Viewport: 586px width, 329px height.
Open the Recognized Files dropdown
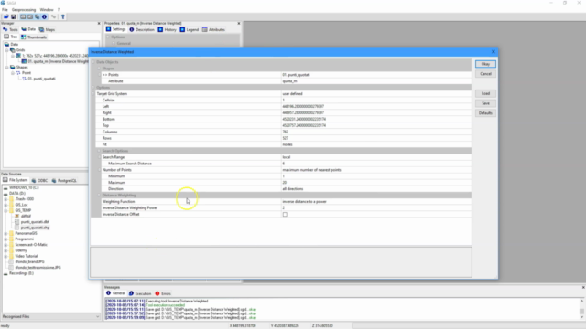point(51,317)
